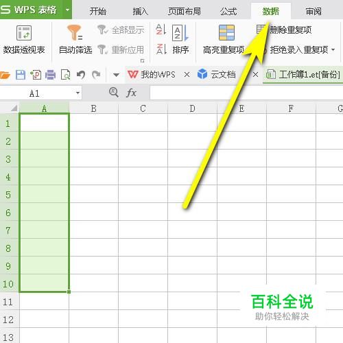Click the fill handle of the A1:A10 selection
The image size is (343, 343).
pyautogui.click(x=69, y=292)
